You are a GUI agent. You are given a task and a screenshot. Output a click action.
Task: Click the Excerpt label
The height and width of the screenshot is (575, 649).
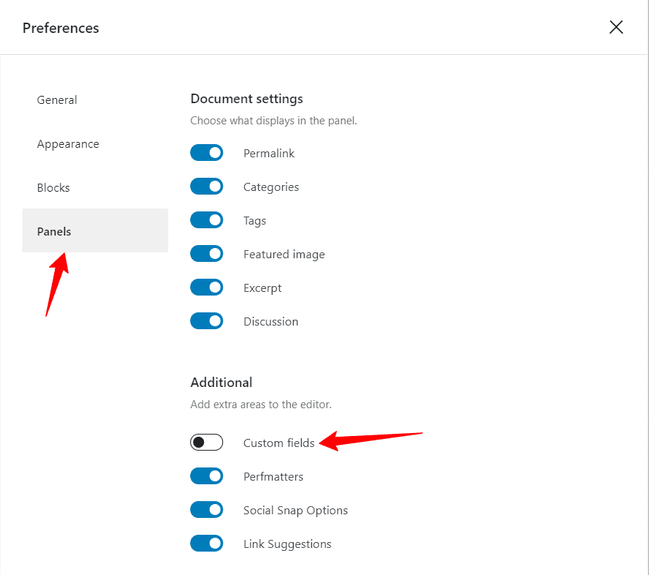pos(262,288)
